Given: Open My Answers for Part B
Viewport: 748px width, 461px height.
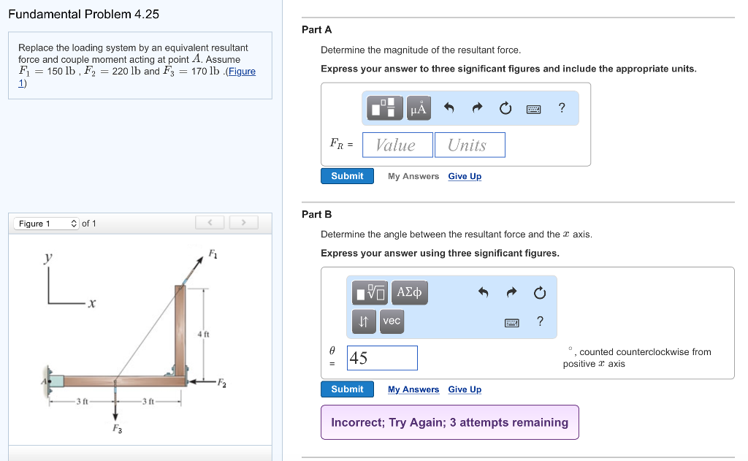Looking at the screenshot, I should click(413, 389).
